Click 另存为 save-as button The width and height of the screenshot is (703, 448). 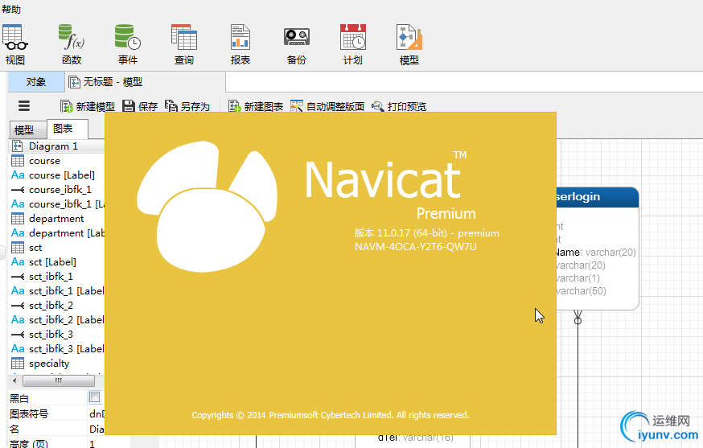point(187,106)
